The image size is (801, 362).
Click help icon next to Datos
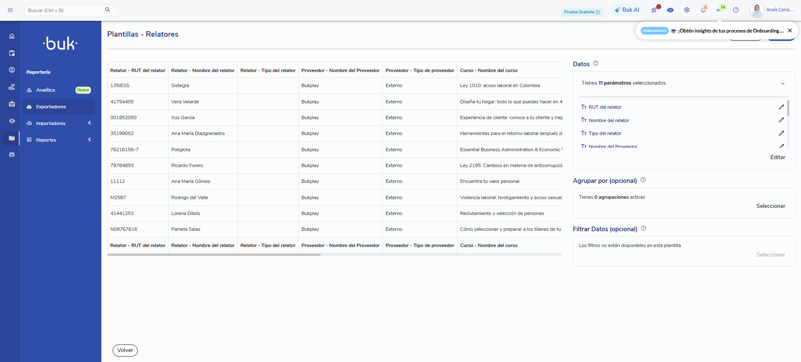tap(596, 63)
